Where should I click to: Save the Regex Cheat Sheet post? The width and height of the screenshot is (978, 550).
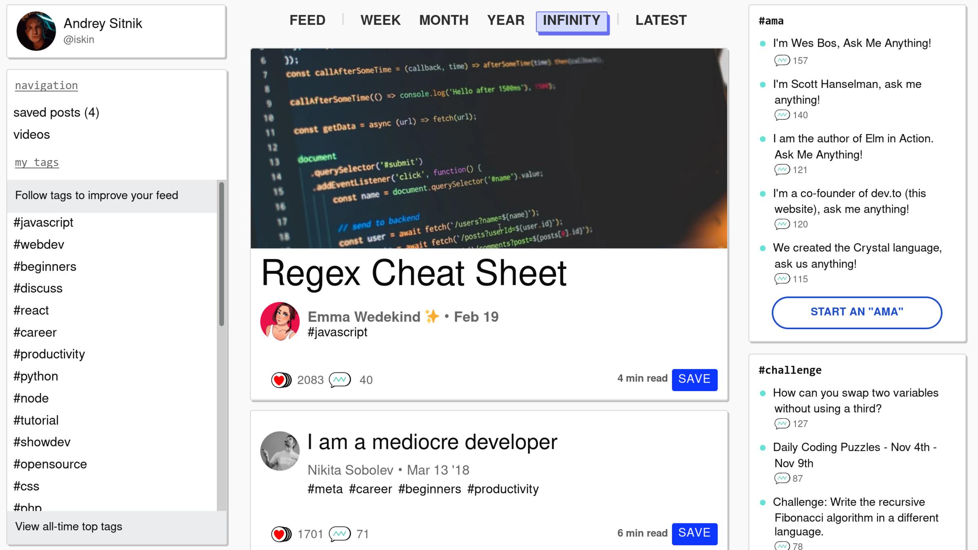[x=694, y=380]
